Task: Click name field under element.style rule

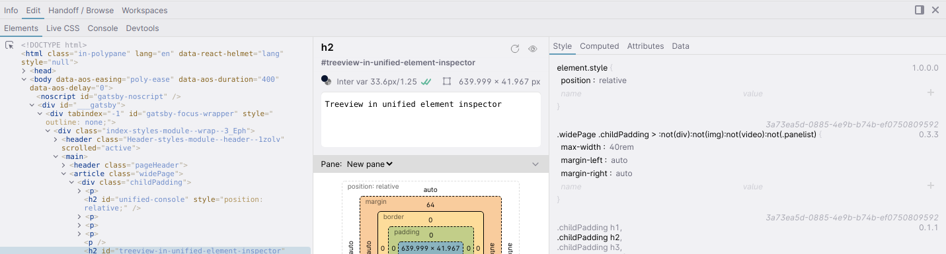Action: 571,94
